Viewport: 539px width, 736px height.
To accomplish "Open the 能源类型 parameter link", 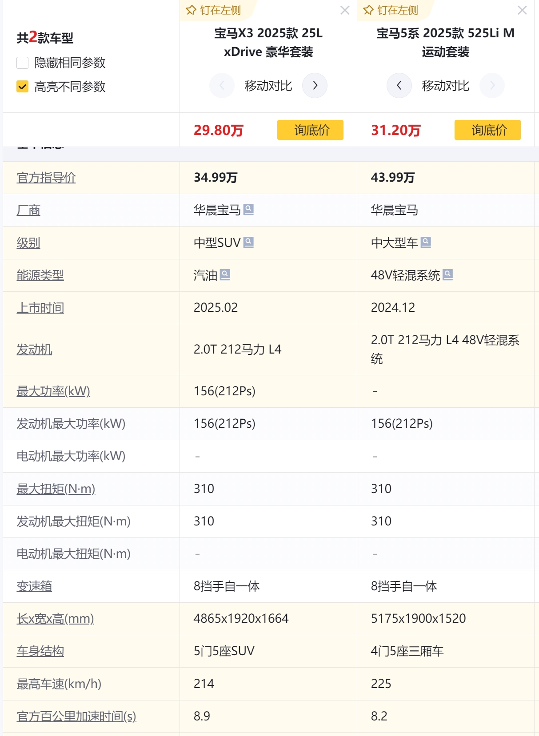I will click(x=40, y=275).
